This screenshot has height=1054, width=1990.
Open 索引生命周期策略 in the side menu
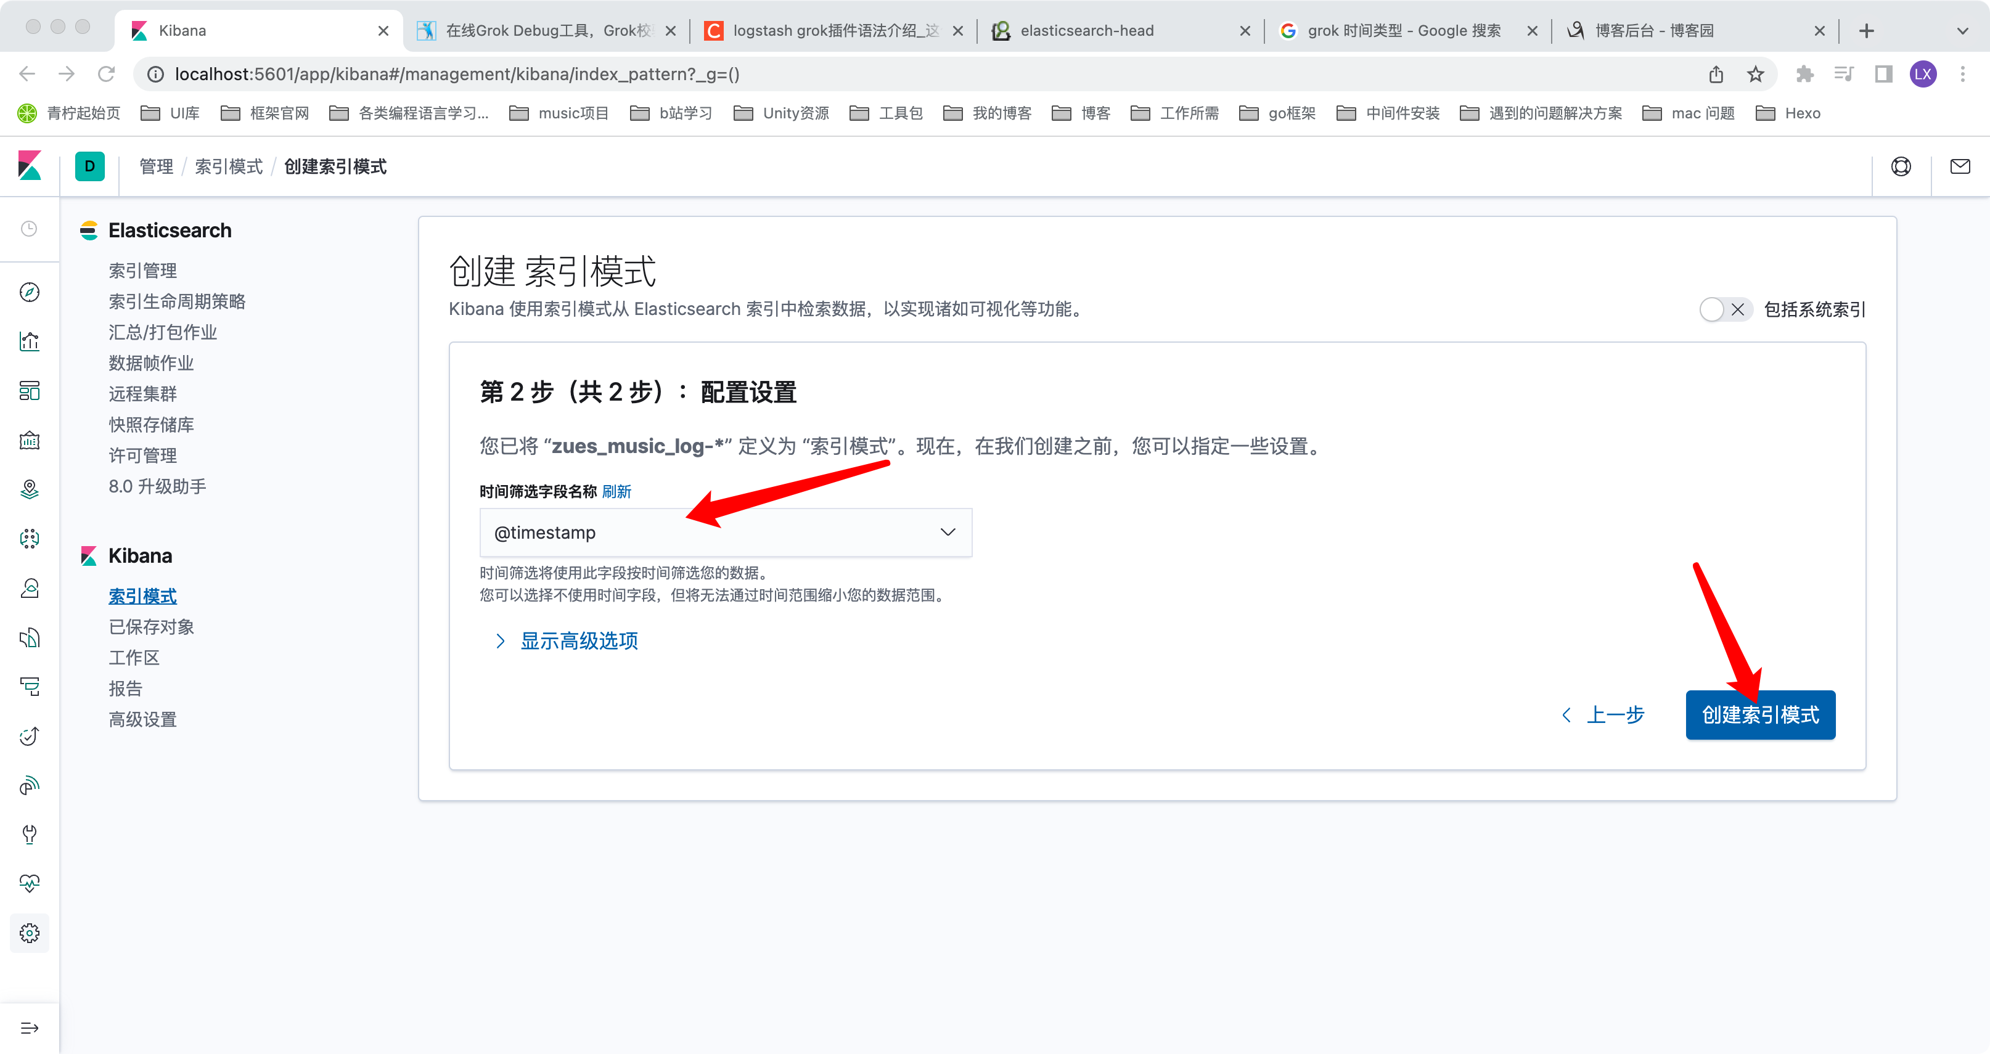click(177, 301)
